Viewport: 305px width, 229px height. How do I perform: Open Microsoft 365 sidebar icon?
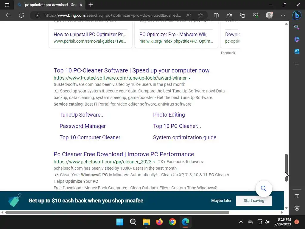click(x=297, y=39)
